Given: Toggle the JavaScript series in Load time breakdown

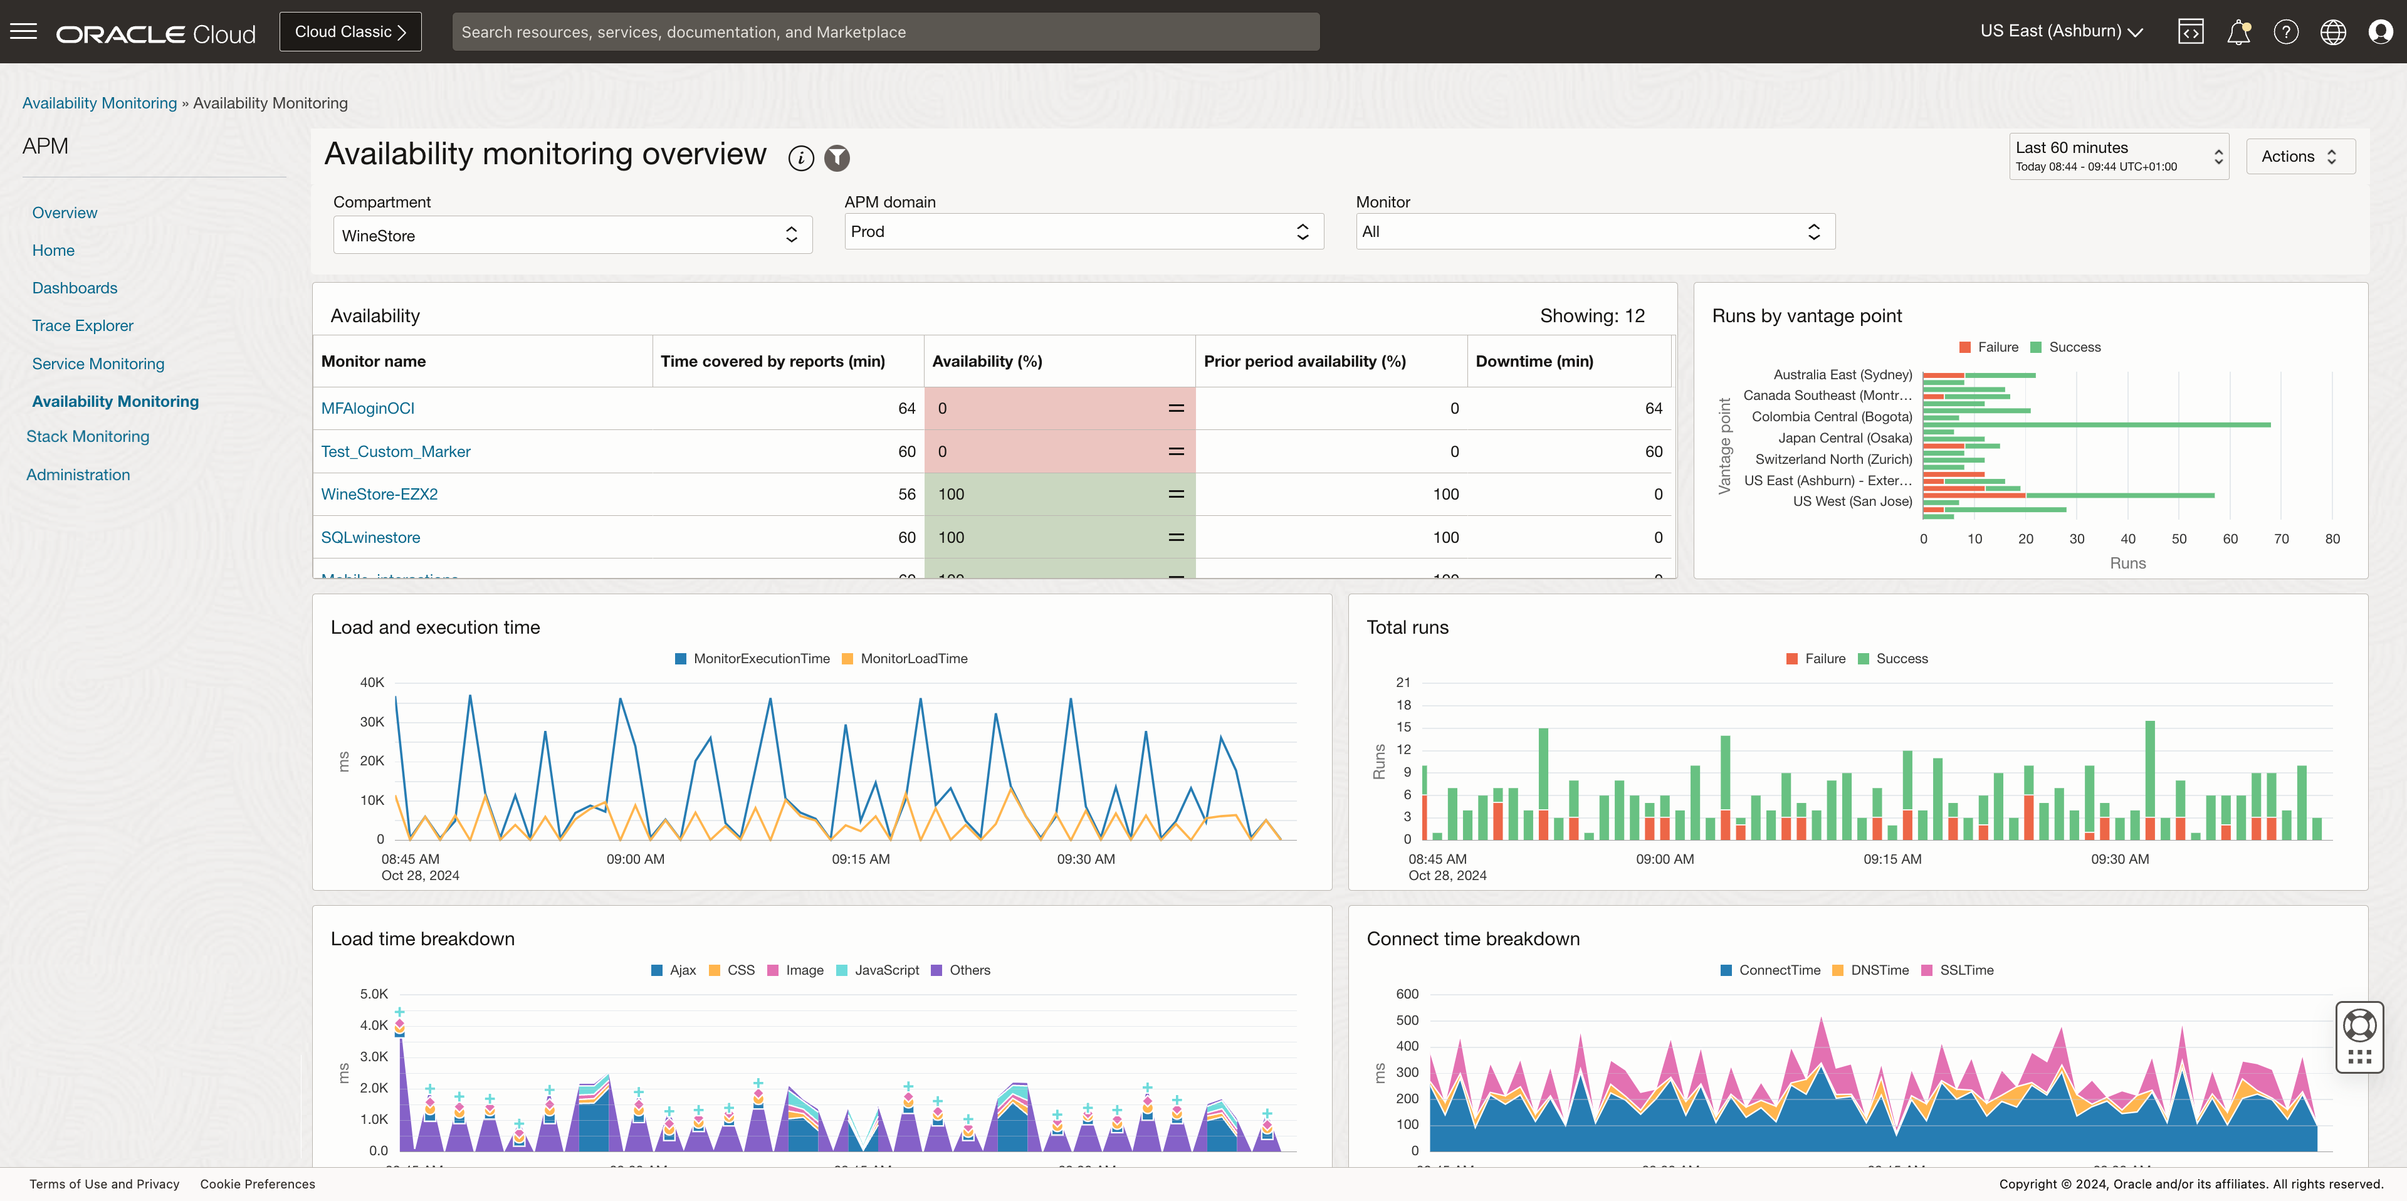Looking at the screenshot, I should 878,970.
